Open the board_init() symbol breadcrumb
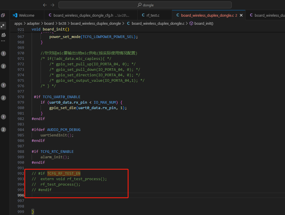The image size is (285, 215). click(x=204, y=23)
